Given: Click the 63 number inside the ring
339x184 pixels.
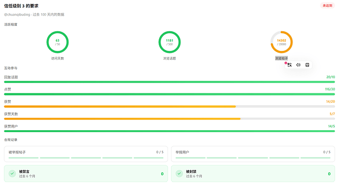Looking at the screenshot, I should tap(57, 41).
